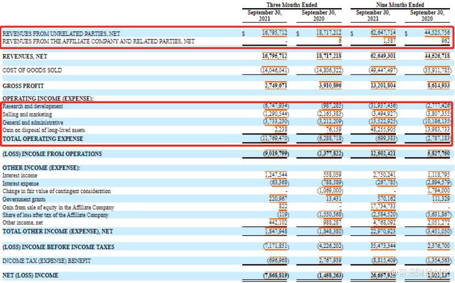Click the "Three Months Ended" column header
455x283 pixels.
point(292,5)
